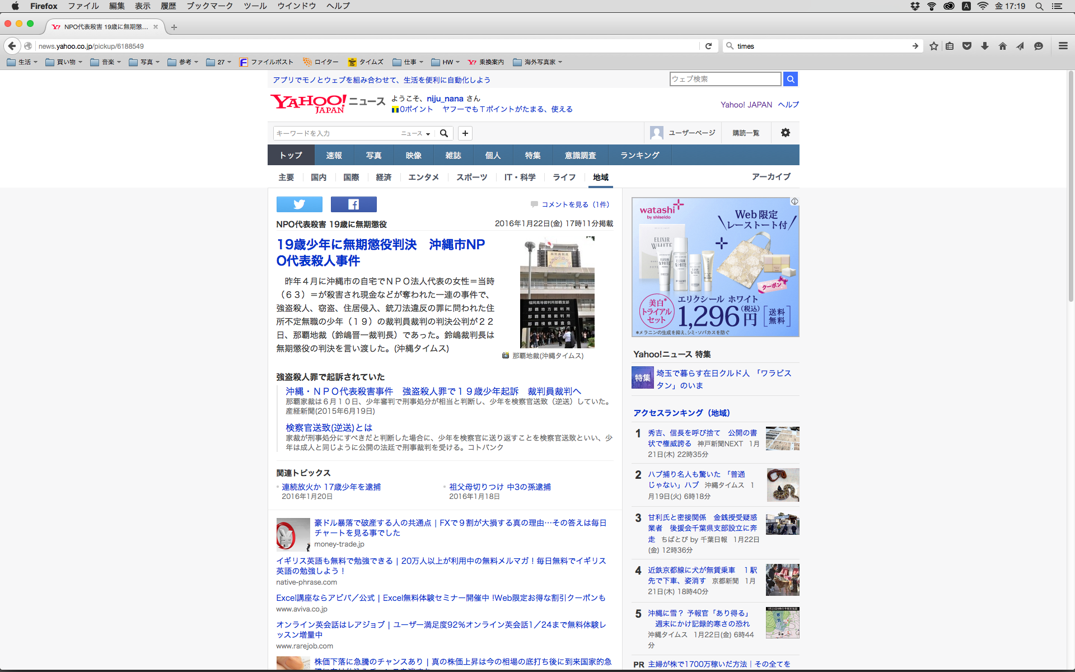Expand the ニュース search category dropdown
Image resolution: width=1075 pixels, height=672 pixels.
point(415,133)
